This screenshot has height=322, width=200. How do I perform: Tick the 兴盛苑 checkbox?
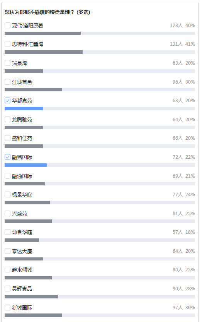[x=7, y=214]
